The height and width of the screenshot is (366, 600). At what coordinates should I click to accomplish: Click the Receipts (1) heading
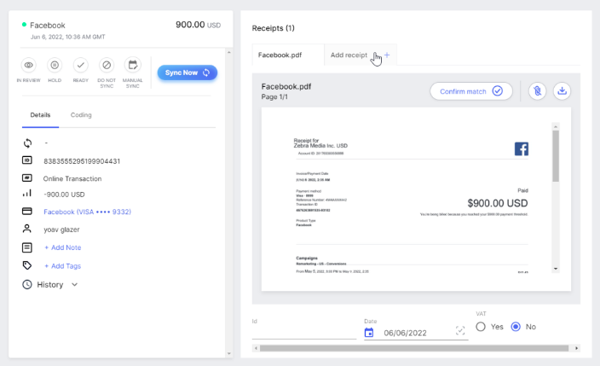click(274, 28)
